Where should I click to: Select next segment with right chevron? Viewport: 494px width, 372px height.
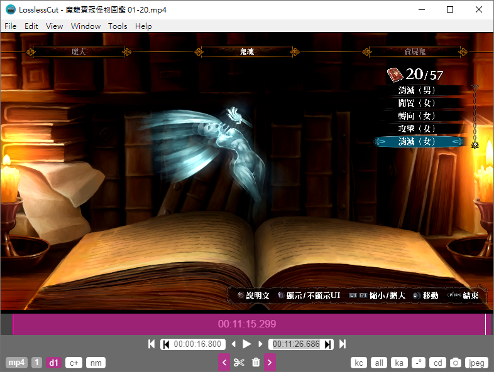(x=270, y=362)
